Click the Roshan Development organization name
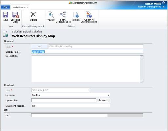This screenshot has width=168, height=131. [x=149, y=7]
